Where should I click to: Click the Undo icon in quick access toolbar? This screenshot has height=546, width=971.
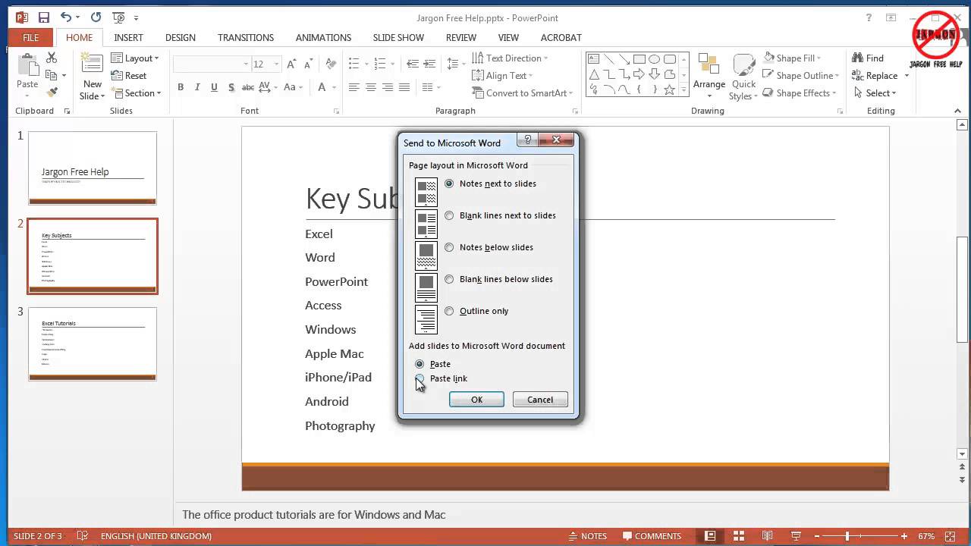[x=66, y=17]
